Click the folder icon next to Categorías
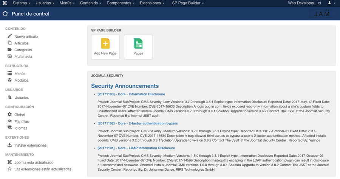The image size is (340, 179). coord(9,49)
